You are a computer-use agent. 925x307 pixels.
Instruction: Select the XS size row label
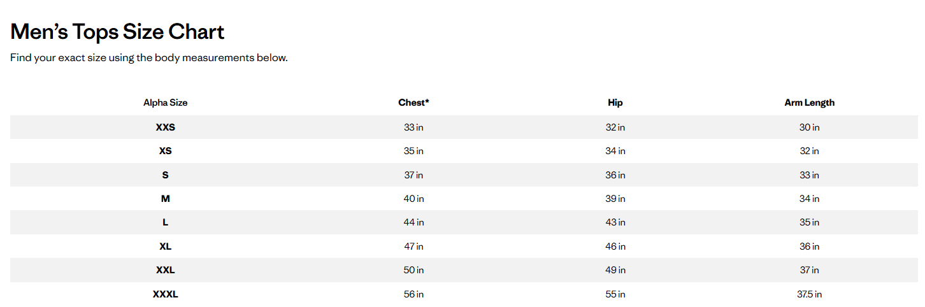(166, 151)
